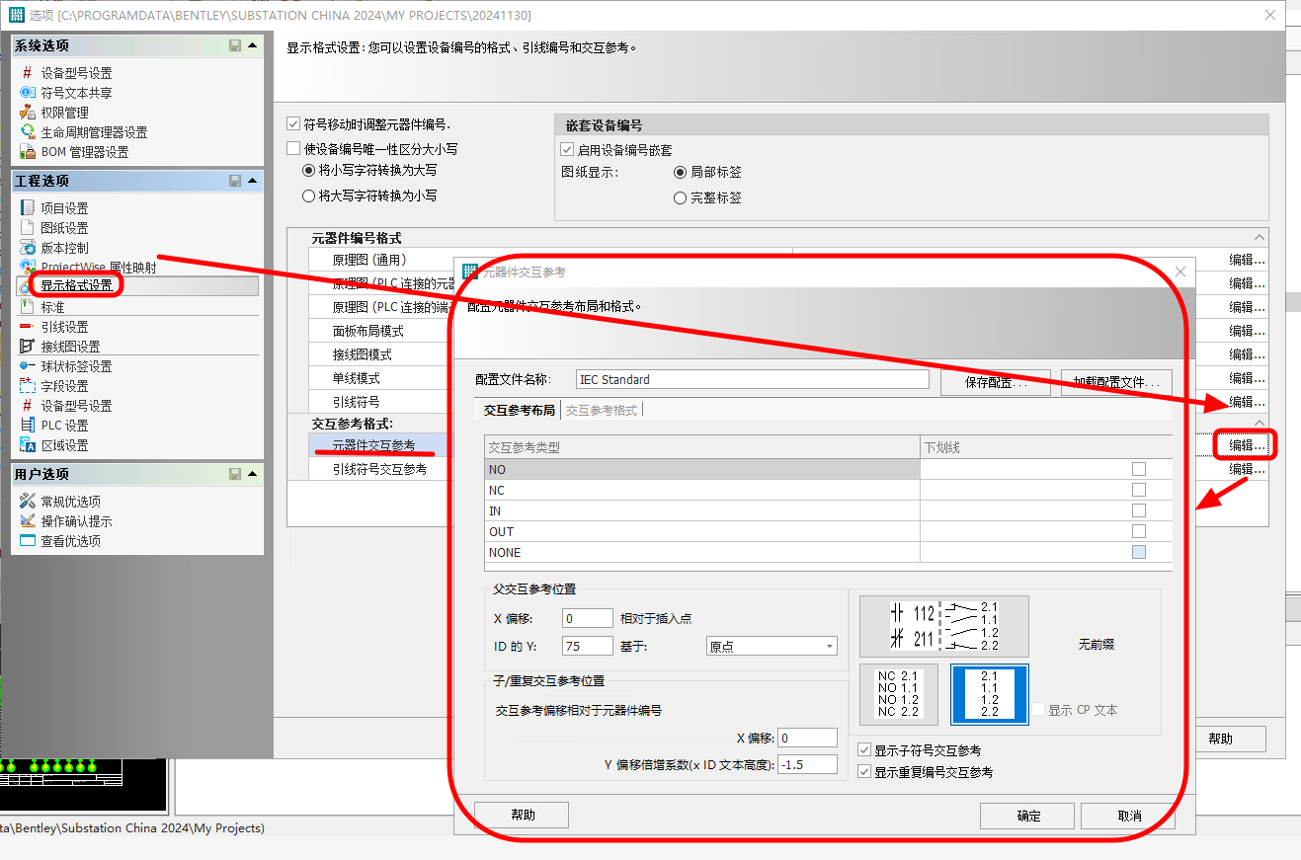Click the 字段设置 icon
Viewport: 1301px width, 860px height.
click(x=28, y=386)
